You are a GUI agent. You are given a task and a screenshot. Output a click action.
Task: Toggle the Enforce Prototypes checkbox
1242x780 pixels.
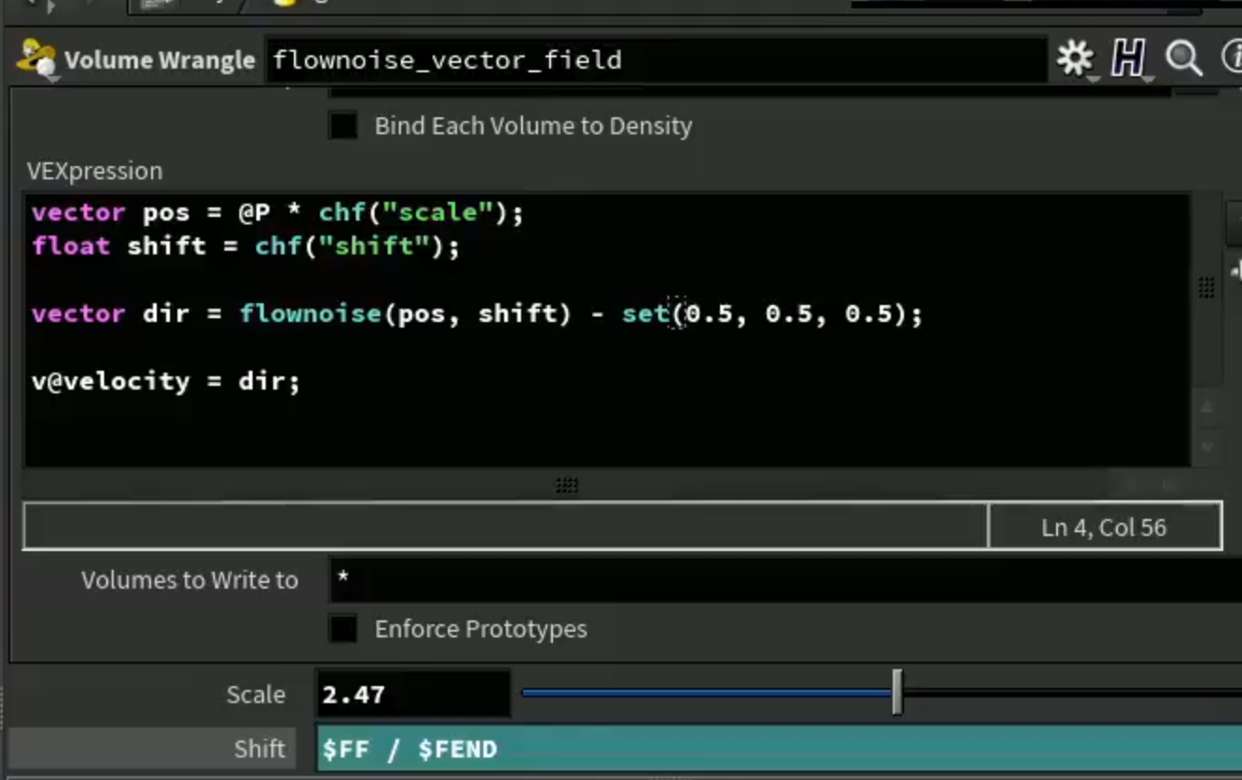344,629
